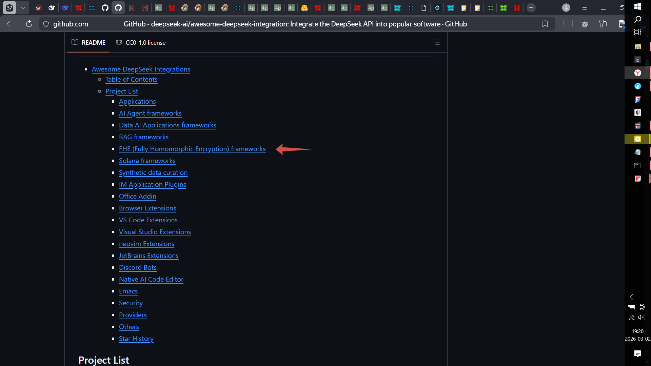Open the browser profile avatar
This screenshot has width=651, height=366.
click(566, 8)
